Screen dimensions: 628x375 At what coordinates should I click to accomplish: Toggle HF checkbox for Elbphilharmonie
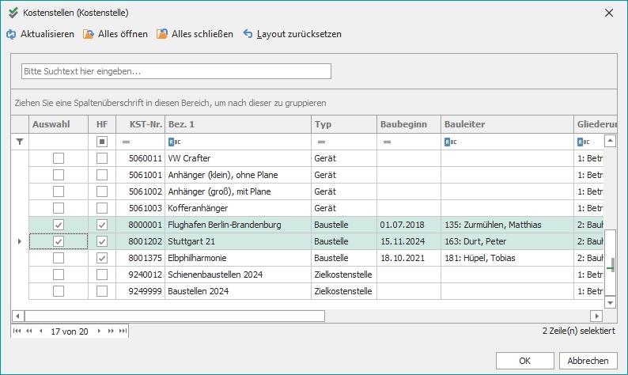coord(101,258)
